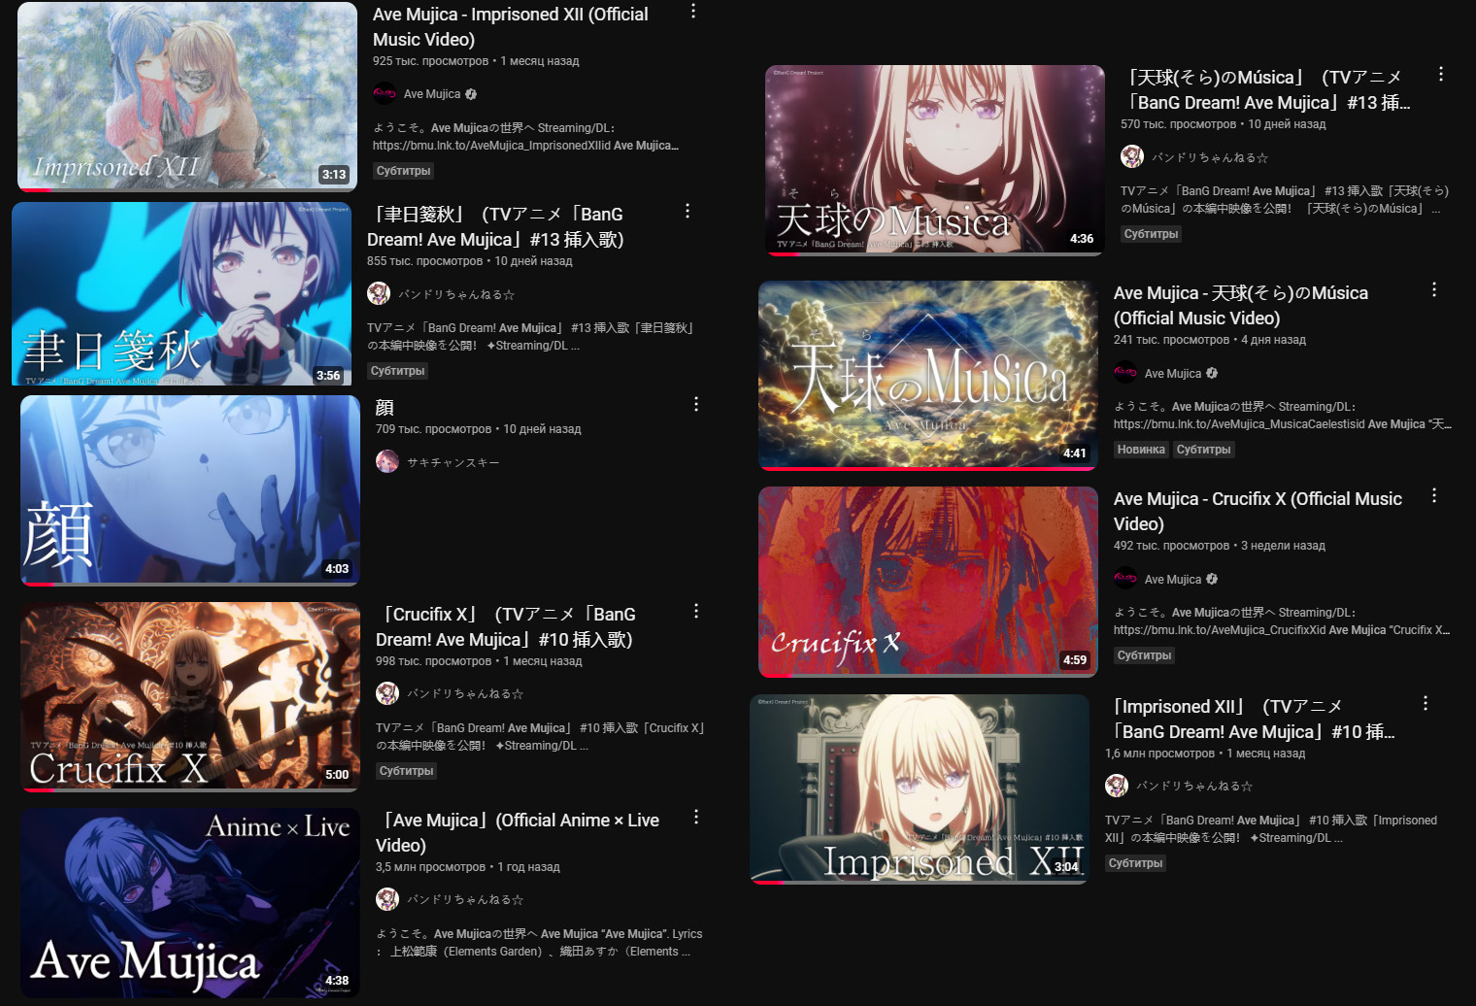Open more options for Ave Mujica Anime × Live video
1476x1006 pixels.
tap(696, 817)
